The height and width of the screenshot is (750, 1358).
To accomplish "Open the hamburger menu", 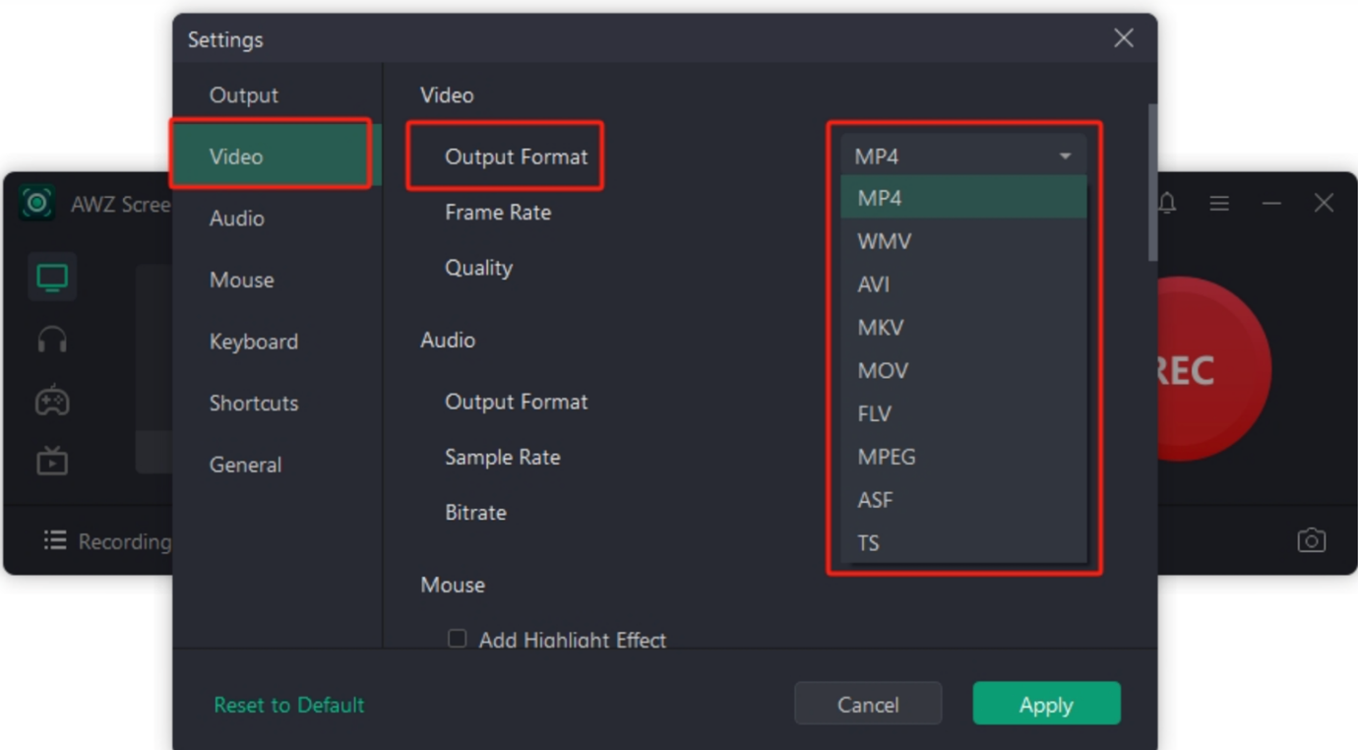I will click(1218, 203).
